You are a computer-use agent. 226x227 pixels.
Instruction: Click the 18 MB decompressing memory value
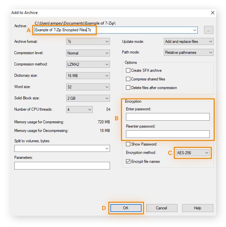tap(105, 131)
